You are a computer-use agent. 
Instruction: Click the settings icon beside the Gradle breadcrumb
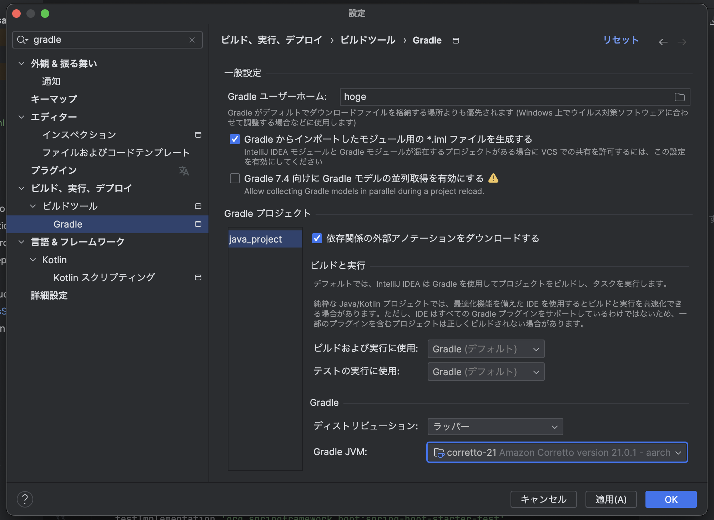[x=456, y=40]
